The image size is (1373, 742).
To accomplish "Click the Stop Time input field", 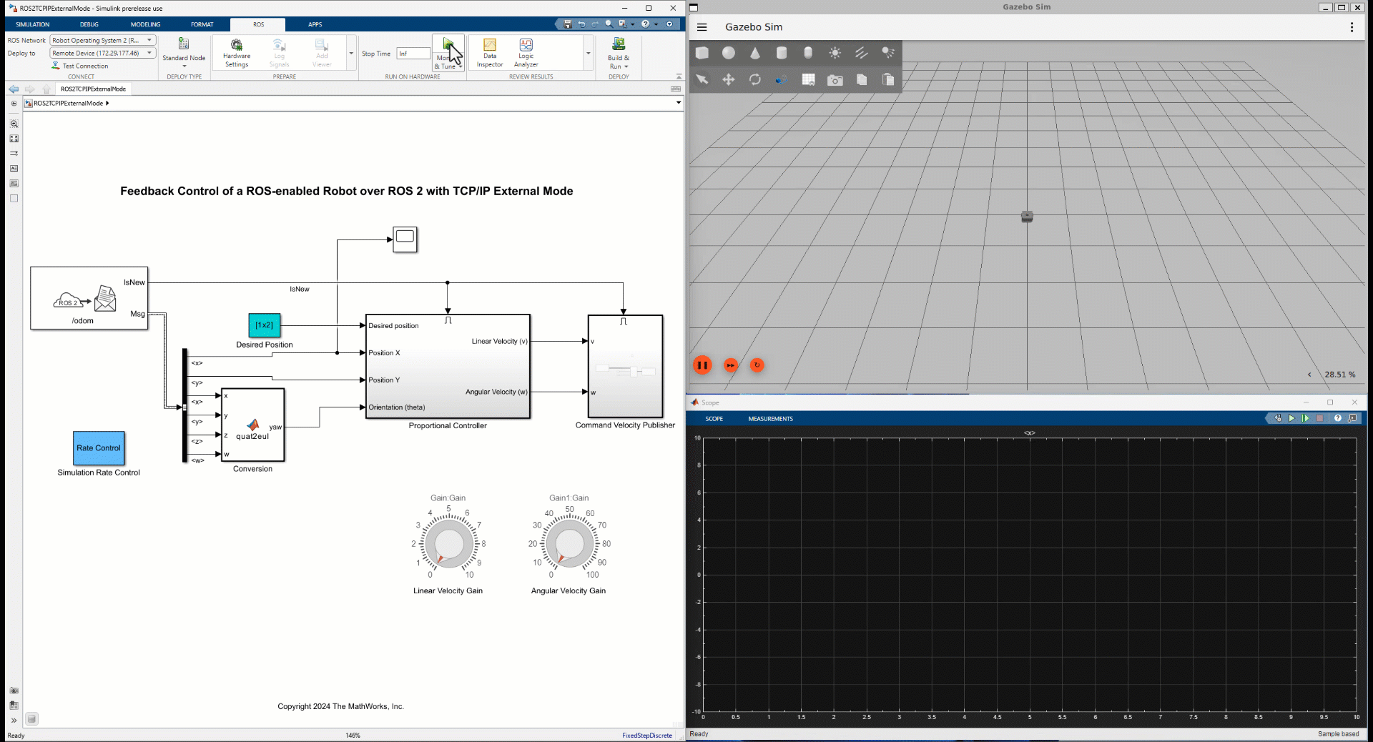I will 413,54.
